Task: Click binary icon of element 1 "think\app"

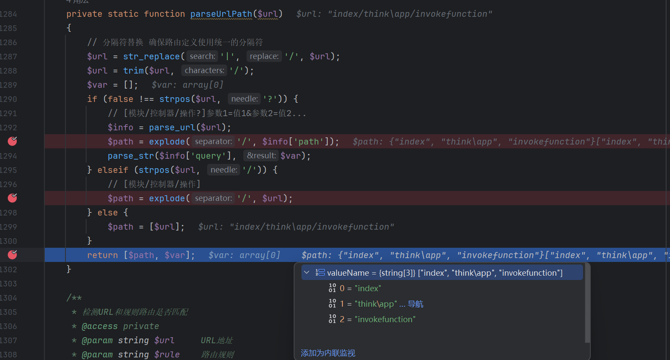Action: (x=332, y=304)
